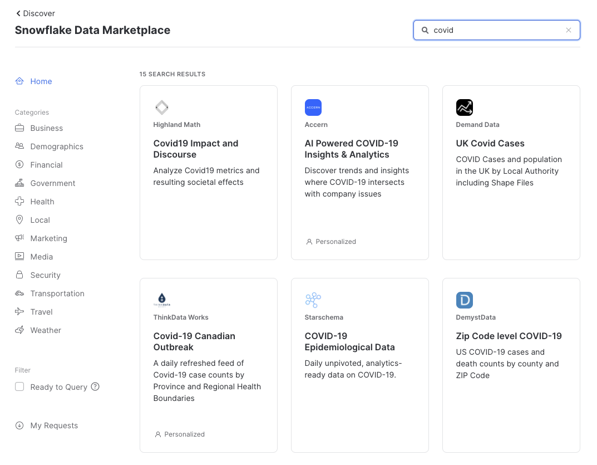Open My Requests
This screenshot has height=465, width=597.
pyautogui.click(x=53, y=425)
